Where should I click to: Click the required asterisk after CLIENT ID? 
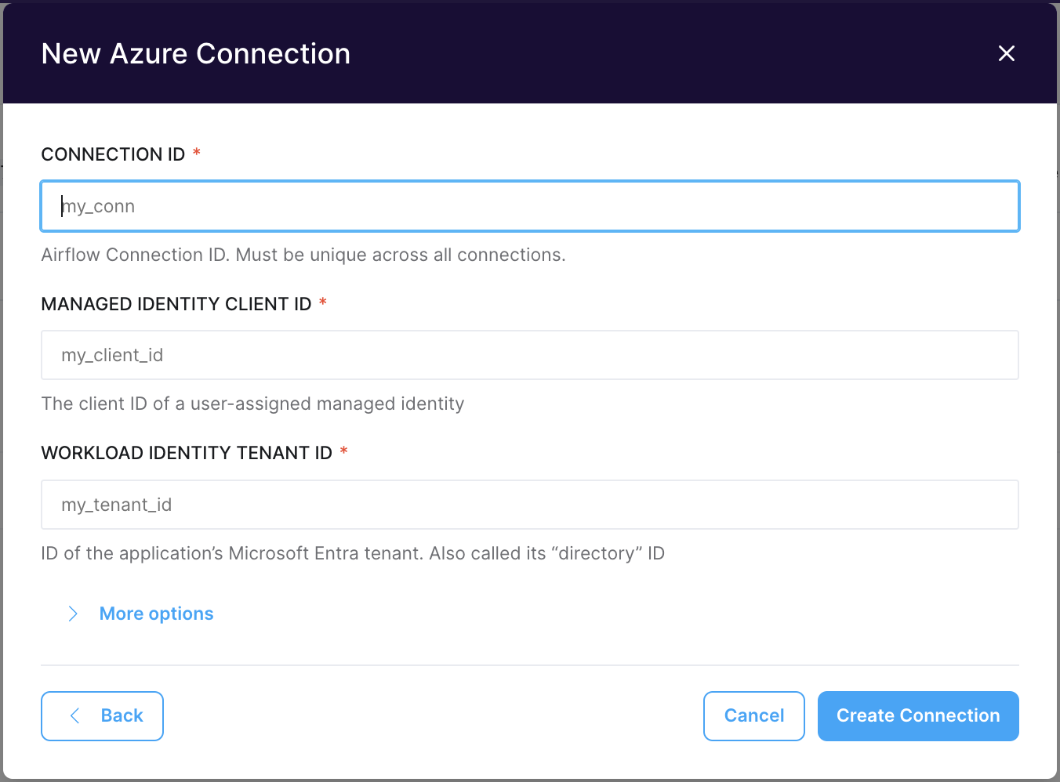323,302
